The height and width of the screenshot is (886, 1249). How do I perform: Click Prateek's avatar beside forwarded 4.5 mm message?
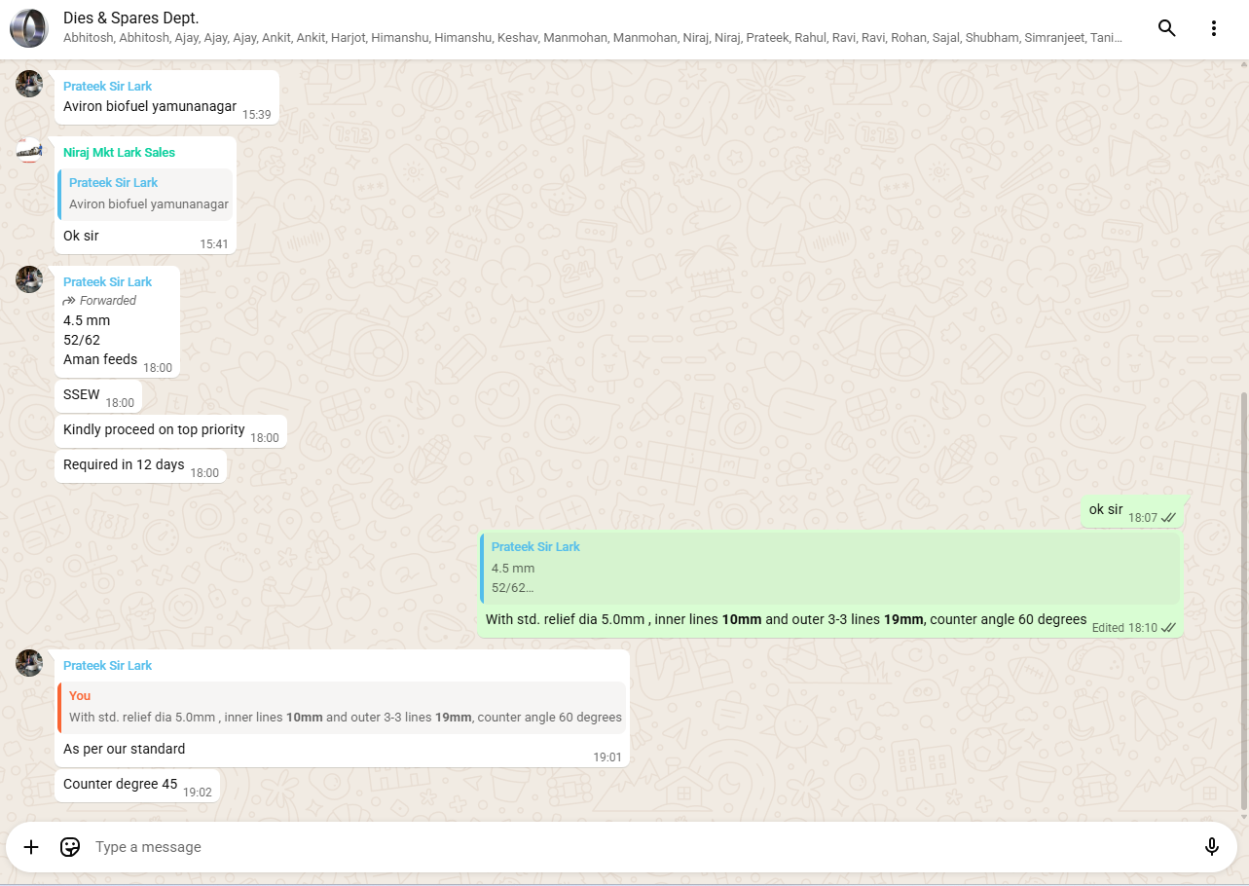point(29,280)
